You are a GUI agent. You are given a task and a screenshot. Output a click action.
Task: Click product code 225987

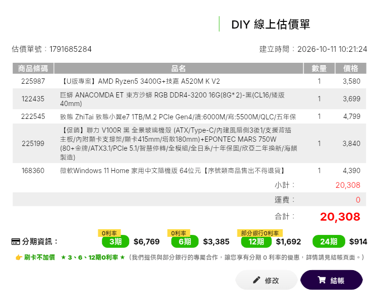pyautogui.click(x=33, y=81)
